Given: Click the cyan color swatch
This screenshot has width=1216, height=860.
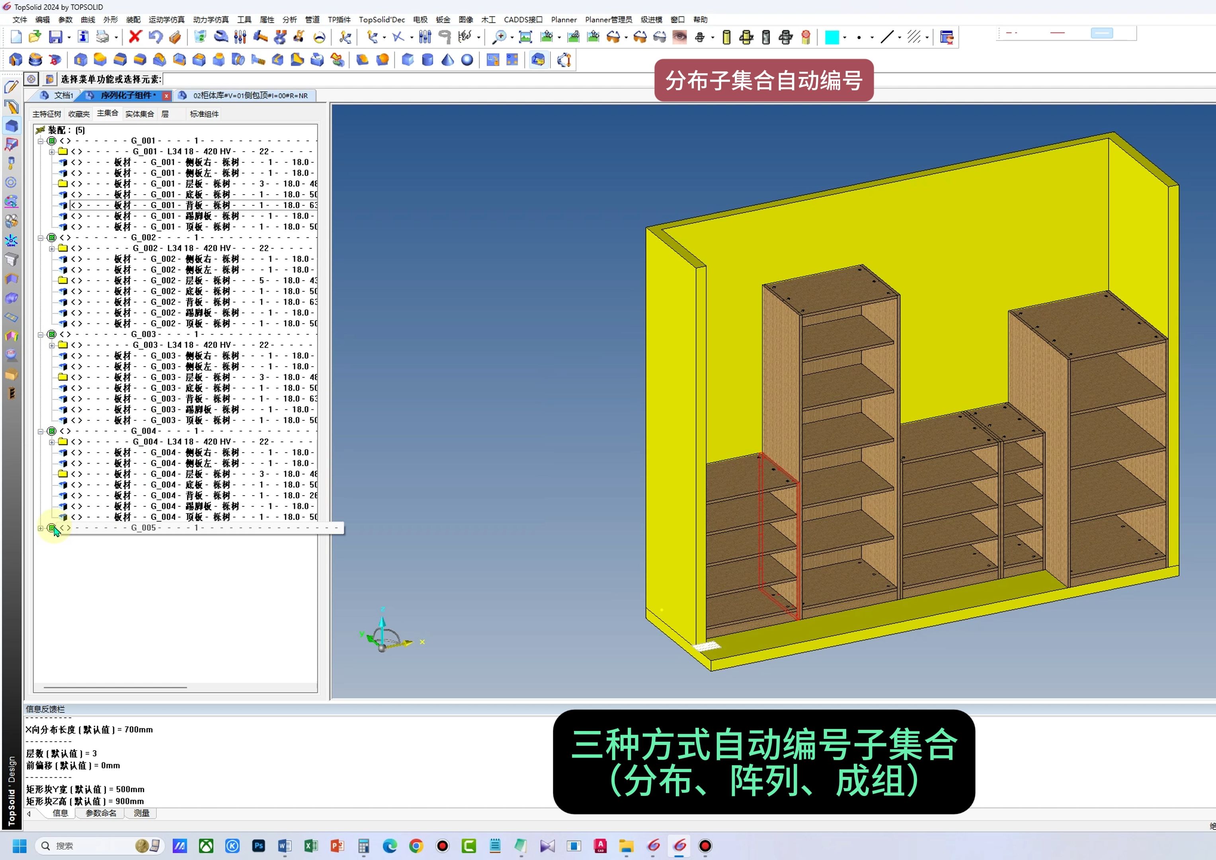Looking at the screenshot, I should (x=833, y=37).
